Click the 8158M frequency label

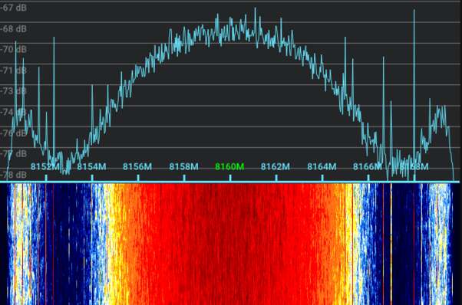click(x=184, y=167)
